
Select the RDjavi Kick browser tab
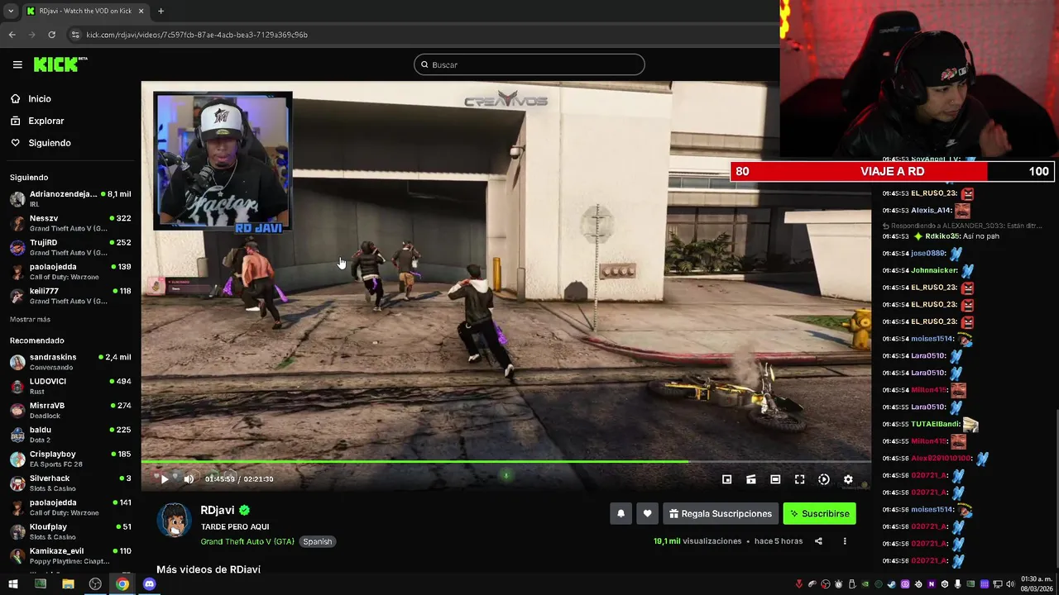[x=85, y=11]
